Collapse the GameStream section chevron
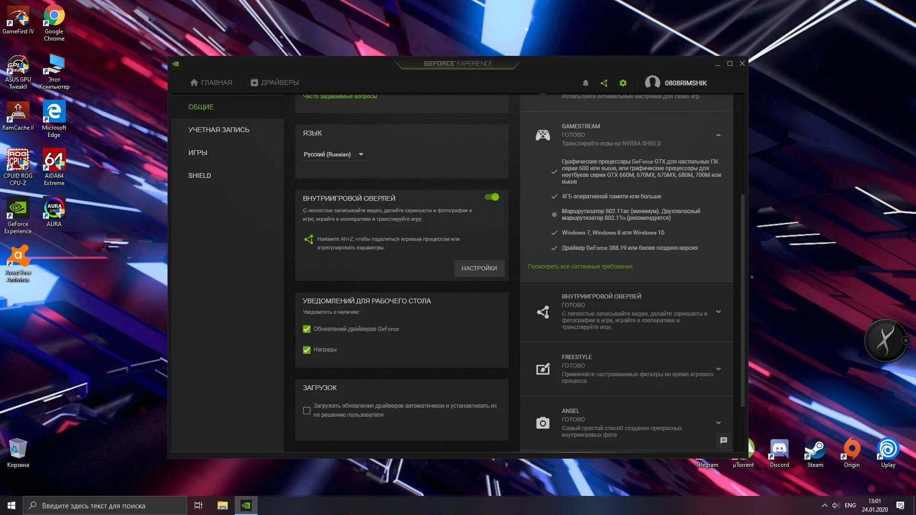Screen dimensions: 916x515 click(718, 135)
